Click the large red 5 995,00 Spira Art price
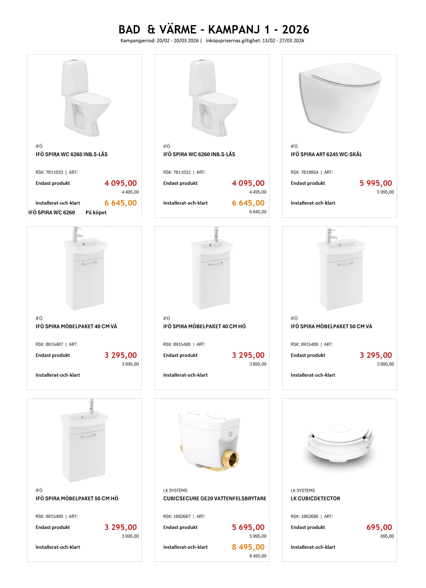The image size is (426, 588). click(x=376, y=183)
